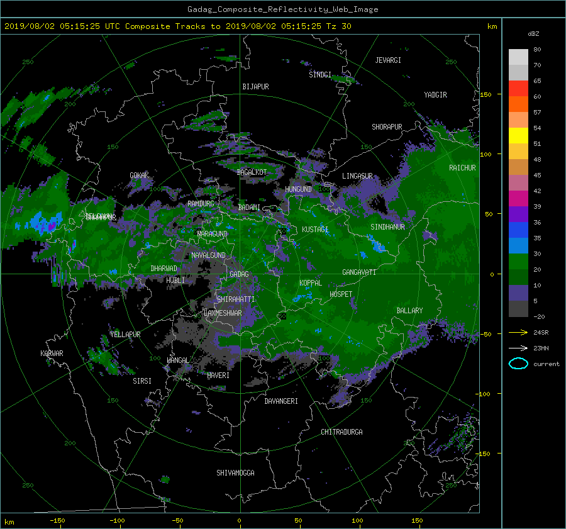Click the HOSPET city label

pos(341,294)
